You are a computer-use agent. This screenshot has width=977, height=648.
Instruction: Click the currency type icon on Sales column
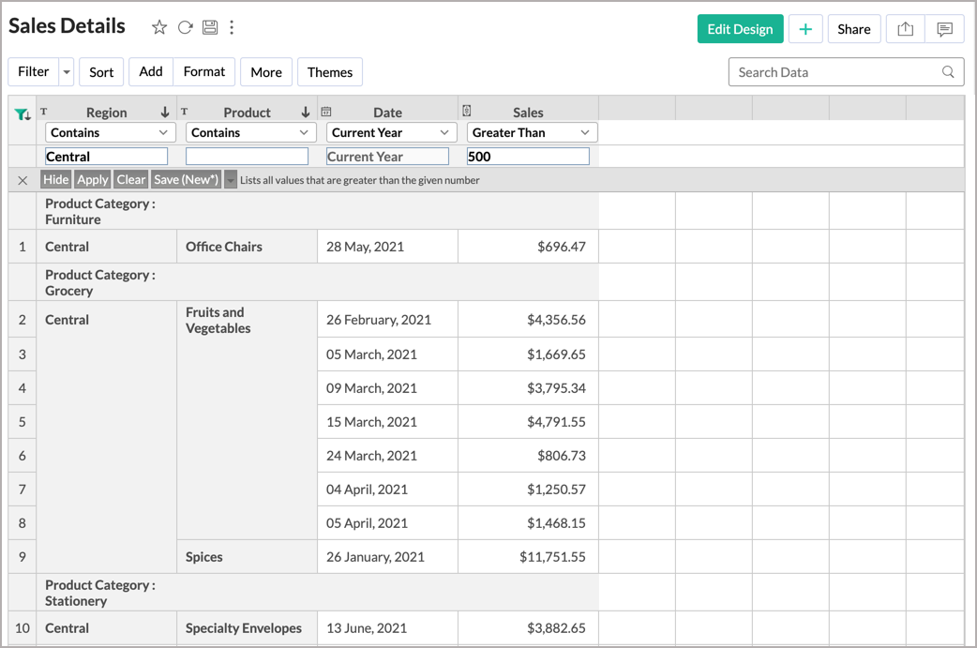[467, 111]
